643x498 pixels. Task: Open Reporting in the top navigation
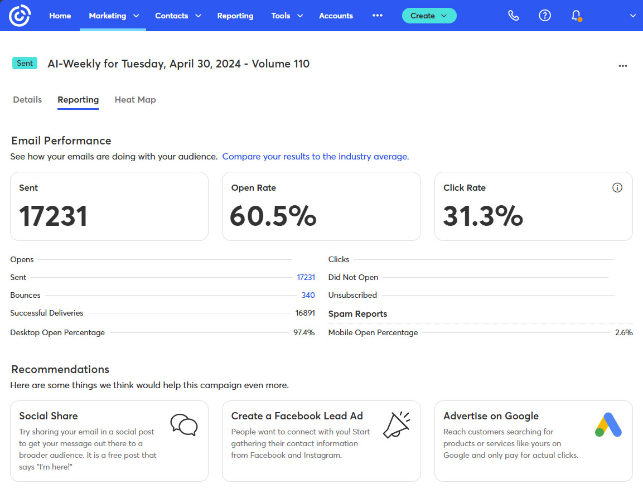click(x=235, y=16)
